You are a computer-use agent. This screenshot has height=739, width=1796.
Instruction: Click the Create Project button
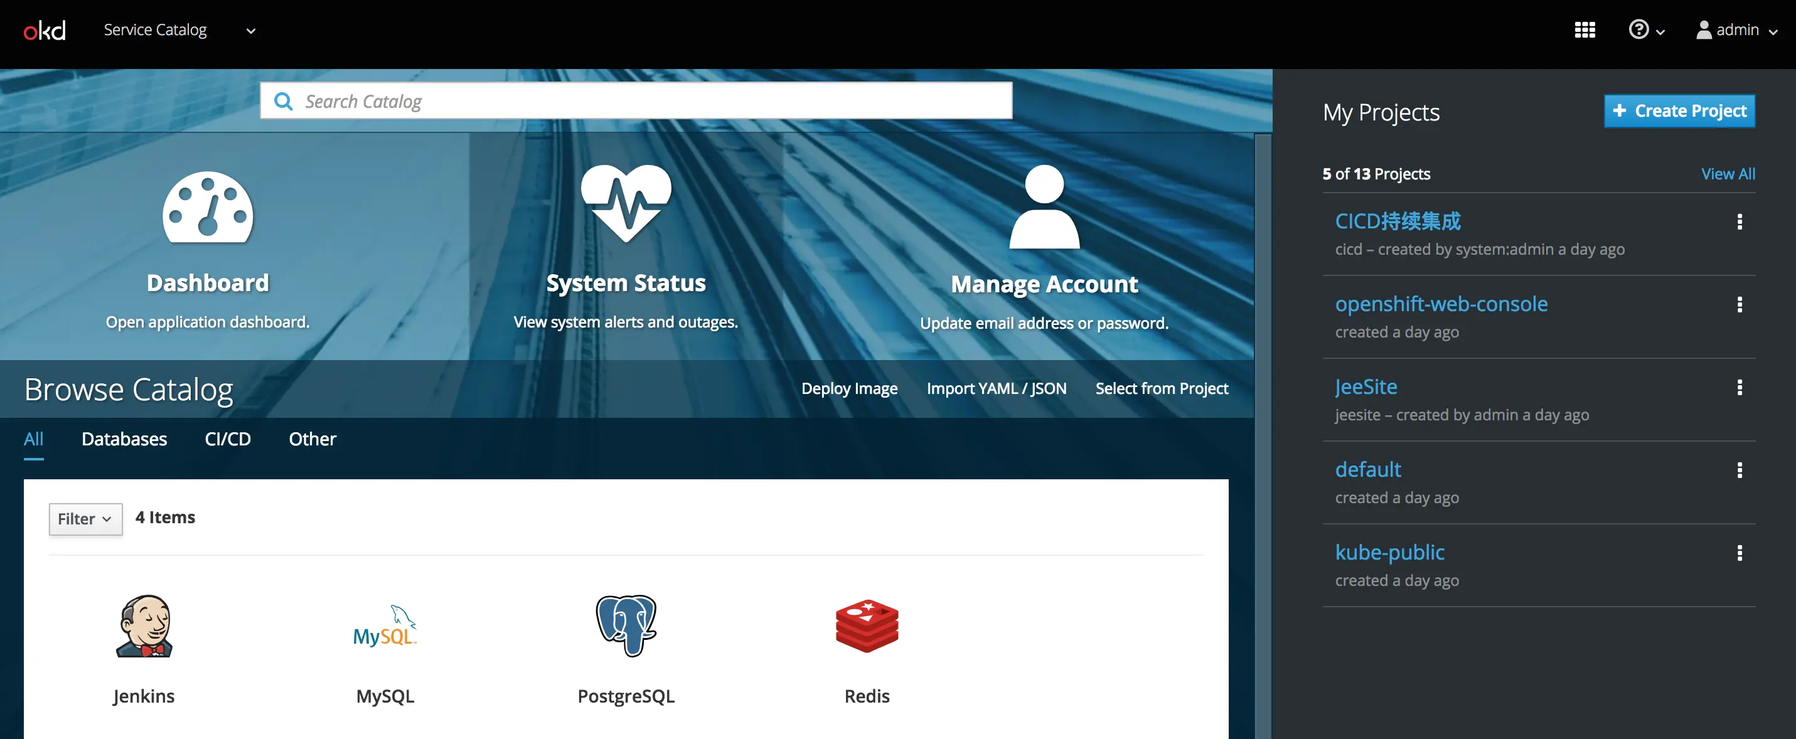[x=1678, y=111]
